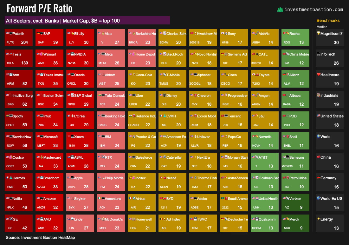
Task: Select the PetroChina 857 tile
Action: 295,182
